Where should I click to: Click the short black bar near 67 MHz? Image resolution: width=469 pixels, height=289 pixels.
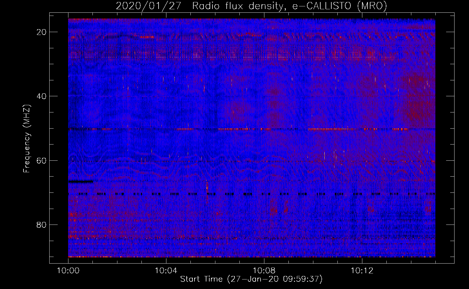coord(81,182)
